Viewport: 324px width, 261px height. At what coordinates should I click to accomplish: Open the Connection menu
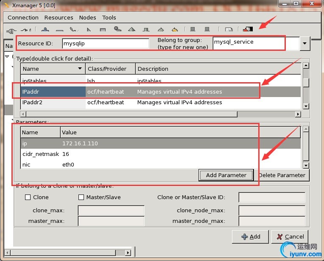click(x=23, y=17)
